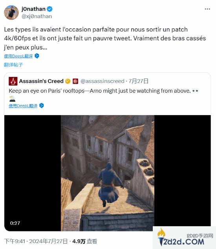Click the 0:27 video duration label
The height and width of the screenshot is (249, 216).
click(x=15, y=223)
